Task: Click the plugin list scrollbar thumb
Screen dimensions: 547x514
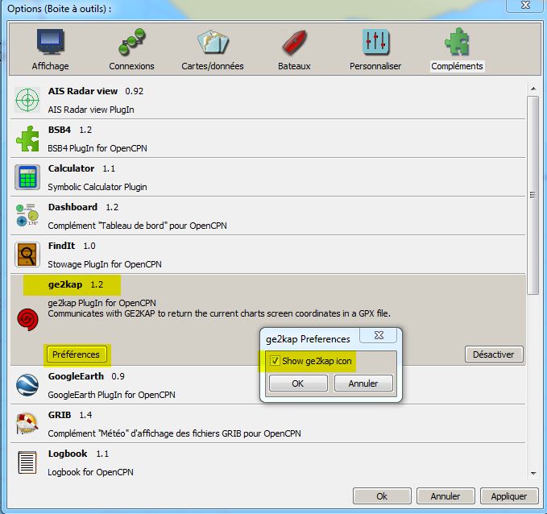Action: coord(533,195)
